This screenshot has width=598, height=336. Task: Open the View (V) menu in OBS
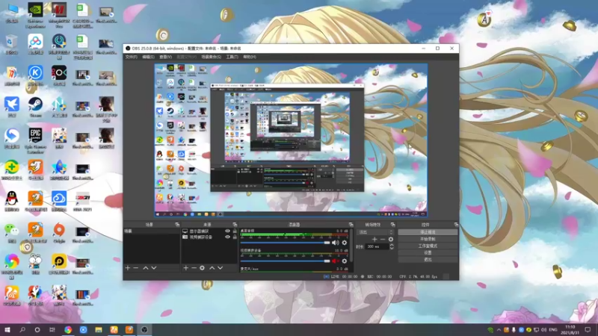(x=165, y=57)
